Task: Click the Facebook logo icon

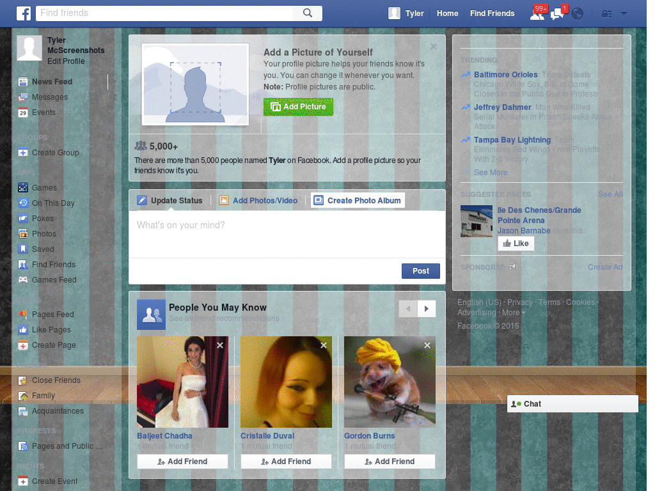Action: (24, 13)
